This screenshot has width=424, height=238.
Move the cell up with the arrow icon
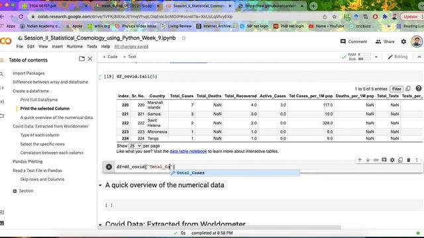point(360,160)
